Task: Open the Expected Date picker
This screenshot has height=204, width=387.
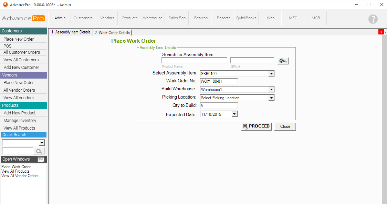Action: pos(234,114)
